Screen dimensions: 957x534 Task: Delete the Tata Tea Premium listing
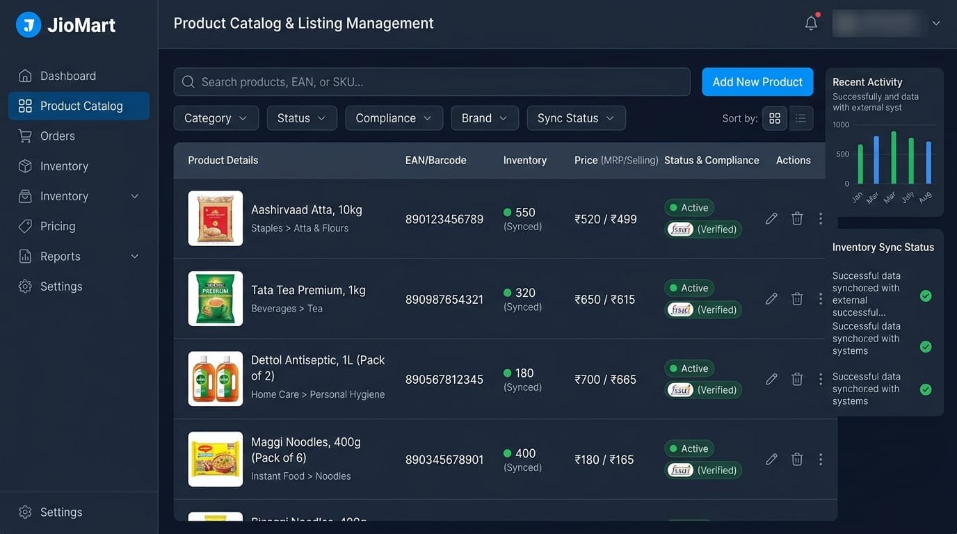pyautogui.click(x=797, y=299)
